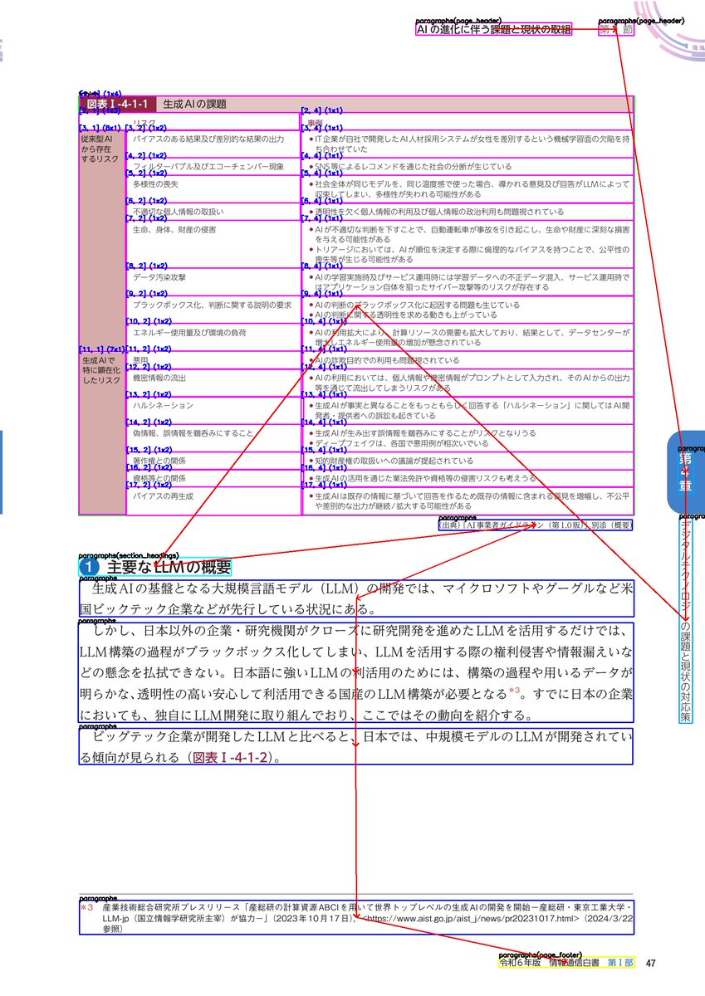Click the example about 社会全体が同じモデル
This screenshot has height=996, width=705.
click(x=468, y=188)
